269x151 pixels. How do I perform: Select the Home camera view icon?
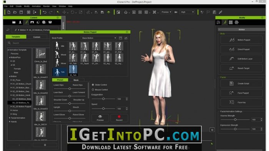pos(126,12)
